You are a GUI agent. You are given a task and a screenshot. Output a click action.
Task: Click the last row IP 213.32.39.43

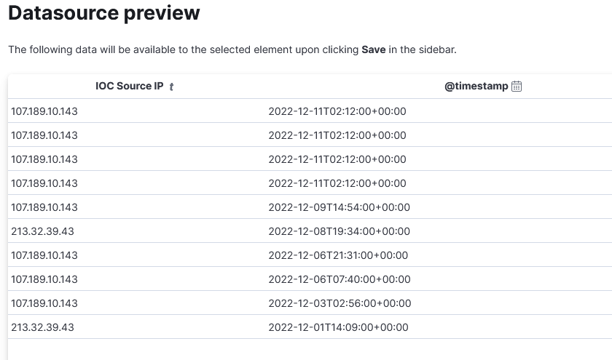(x=42, y=327)
